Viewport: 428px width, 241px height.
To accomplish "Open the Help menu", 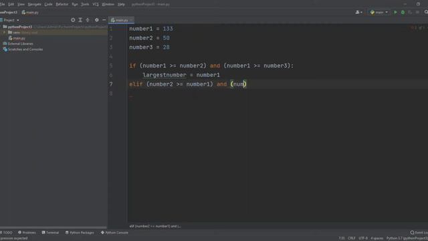I will (x=121, y=4).
